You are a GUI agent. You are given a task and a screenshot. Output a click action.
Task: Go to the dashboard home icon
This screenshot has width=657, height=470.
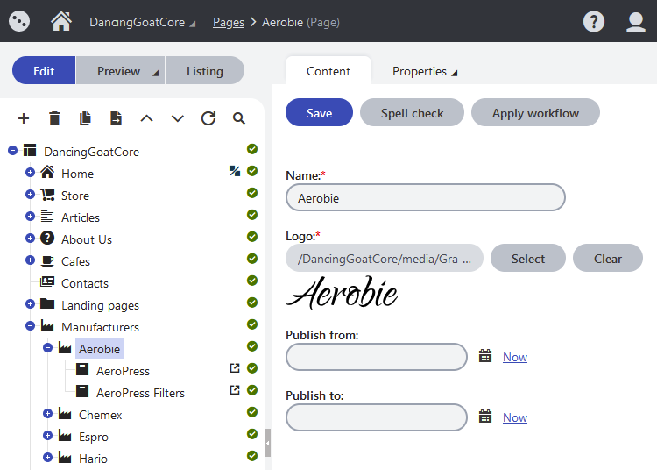61,21
